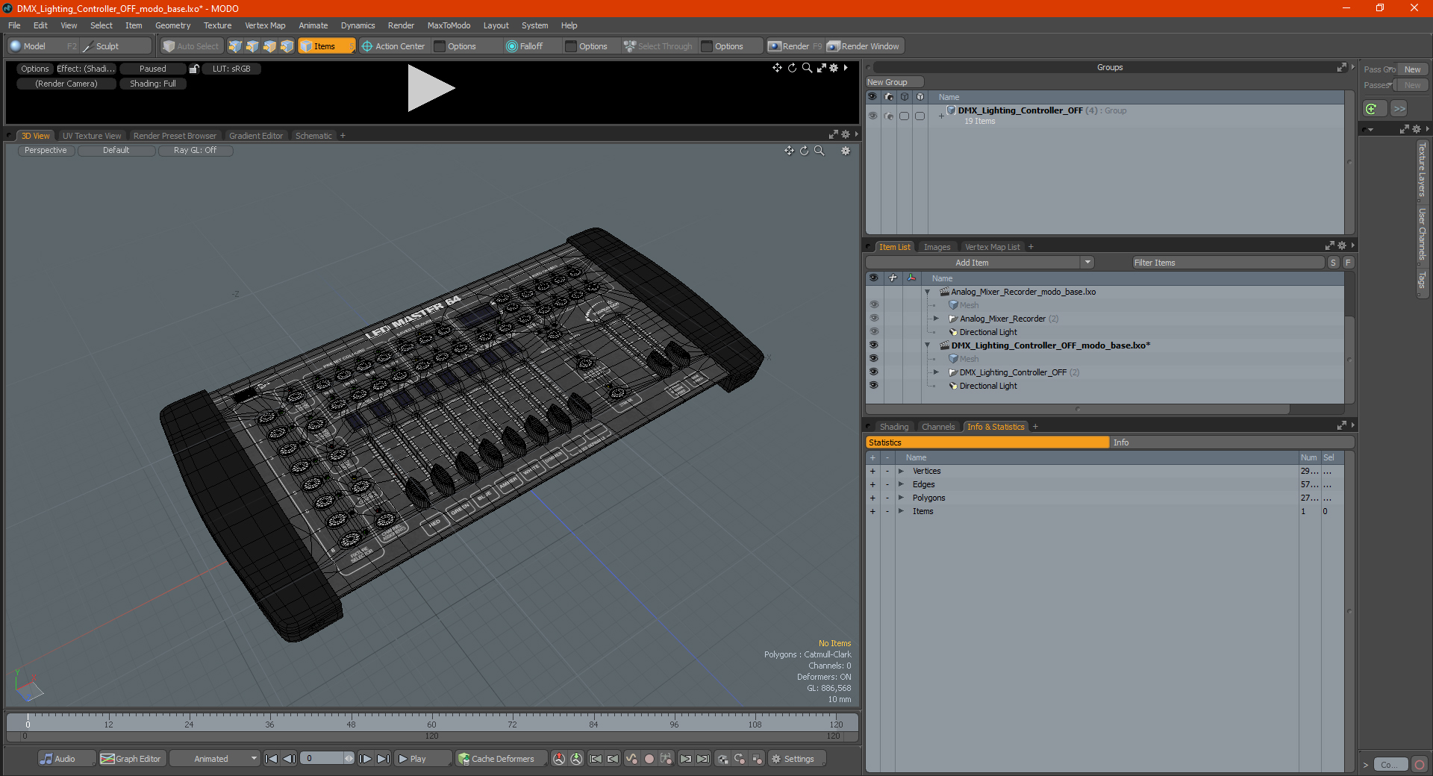The width and height of the screenshot is (1433, 776).
Task: Expand the Vertices statistics row
Action: coord(902,471)
